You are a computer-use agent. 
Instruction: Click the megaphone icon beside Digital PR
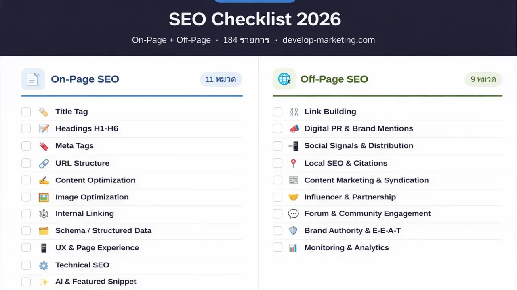(294, 128)
